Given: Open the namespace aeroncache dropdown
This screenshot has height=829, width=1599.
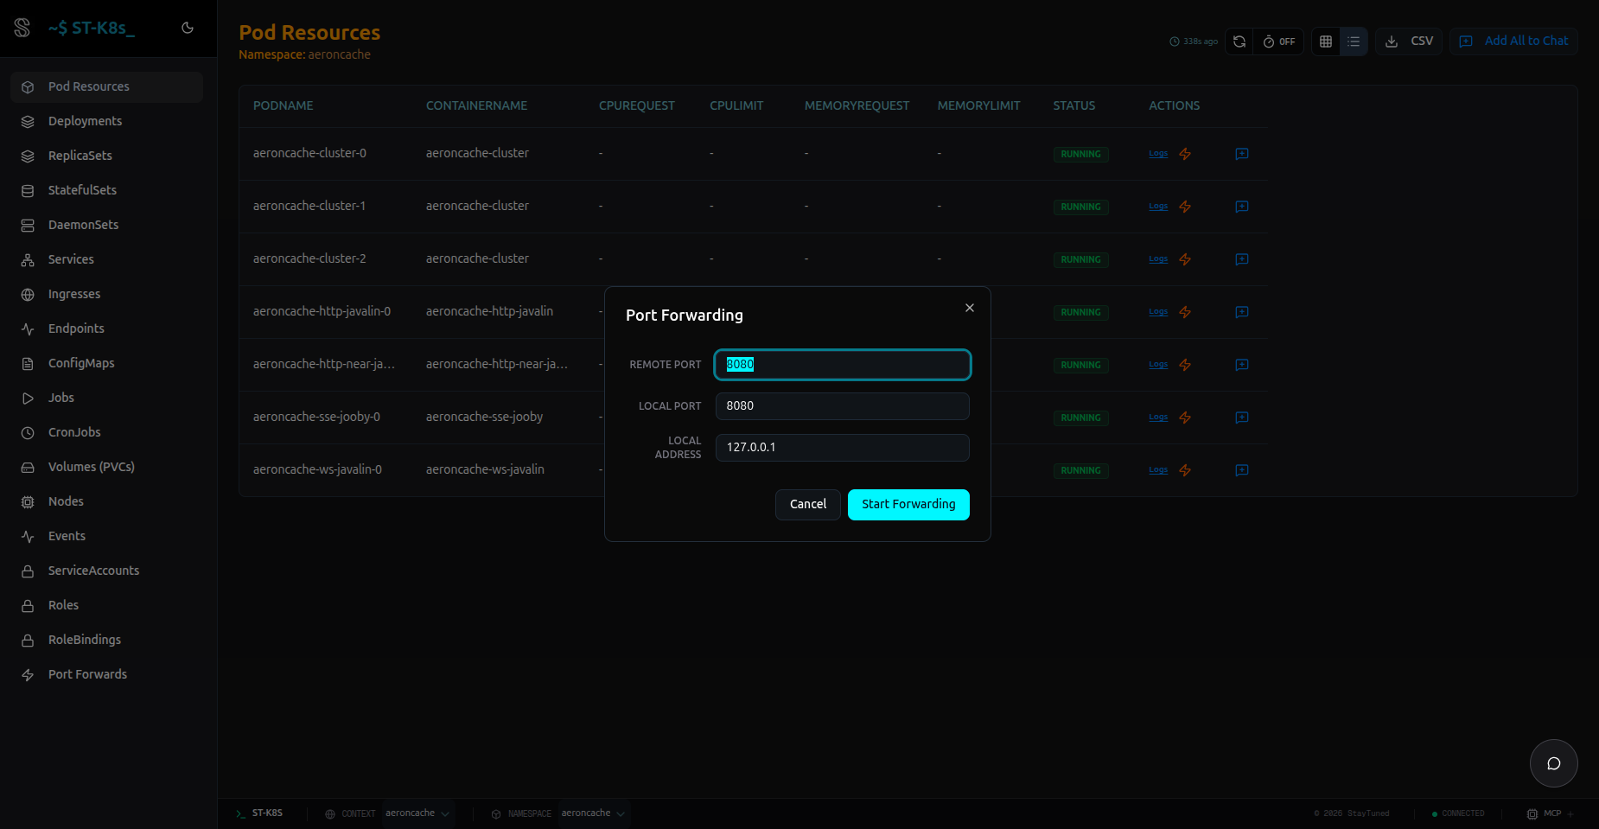Looking at the screenshot, I should tap(594, 813).
